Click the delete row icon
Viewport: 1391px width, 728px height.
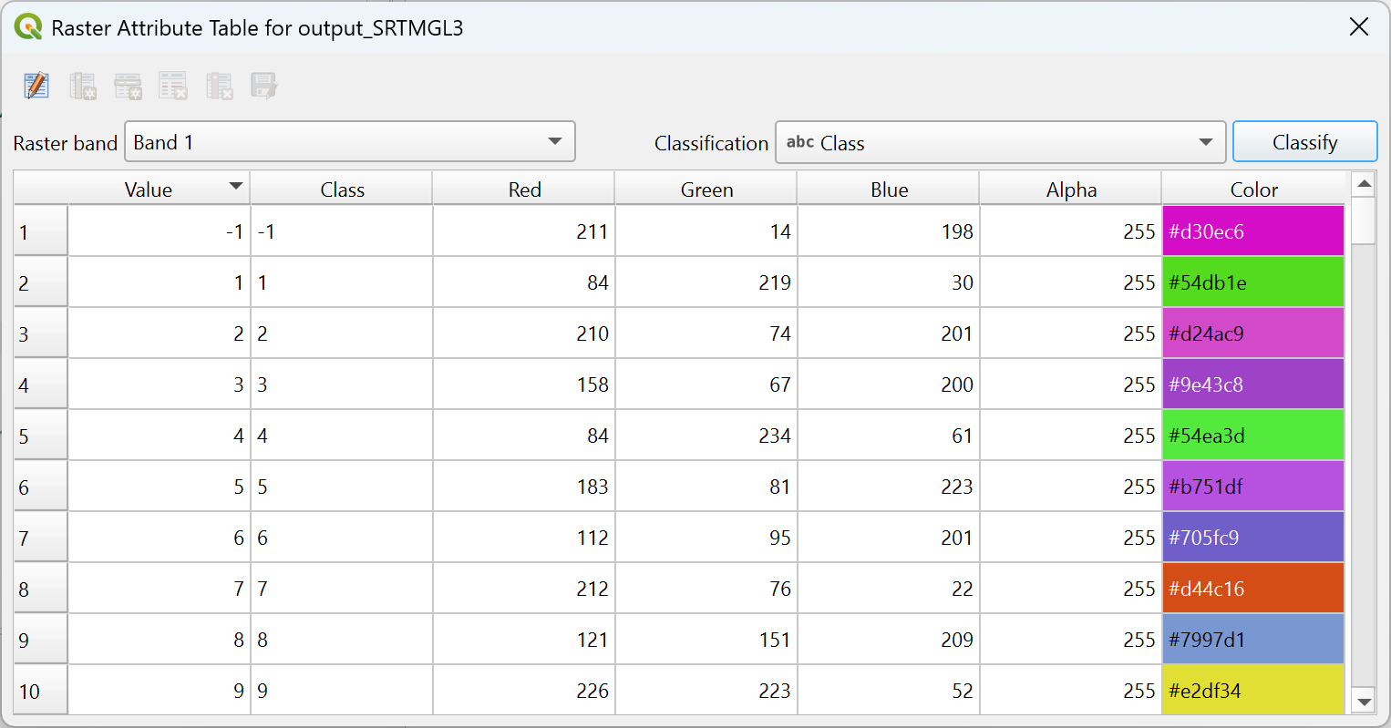click(x=173, y=86)
